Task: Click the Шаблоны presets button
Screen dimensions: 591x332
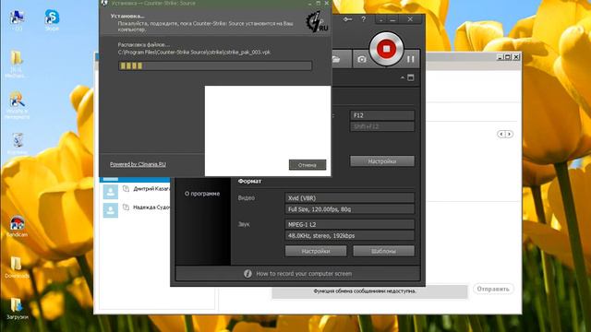Action: coord(384,251)
